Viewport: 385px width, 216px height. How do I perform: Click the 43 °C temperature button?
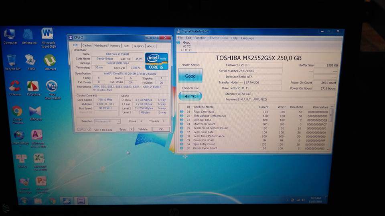coord(190,96)
